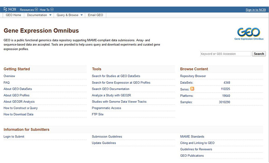Open Search GEO Documentation
Viewport: 269px width, 163px height.
coord(111,89)
